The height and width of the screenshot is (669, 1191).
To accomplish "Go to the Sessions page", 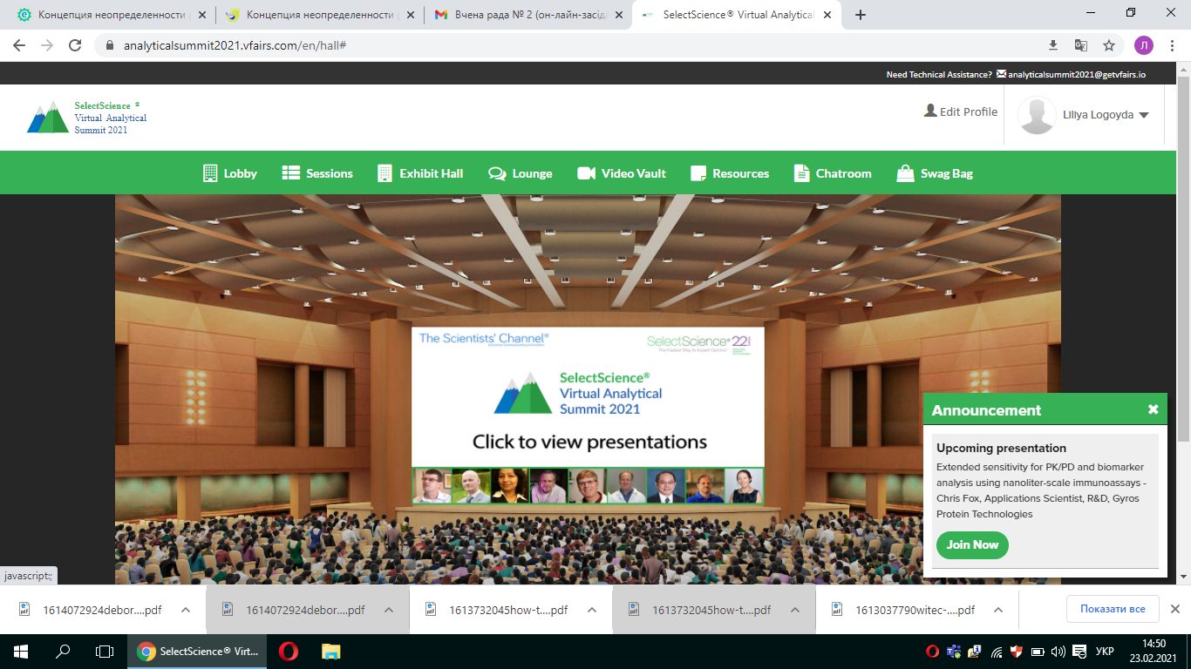I will pos(317,173).
